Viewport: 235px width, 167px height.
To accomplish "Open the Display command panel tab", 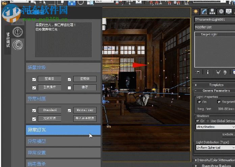I will point(229,11).
